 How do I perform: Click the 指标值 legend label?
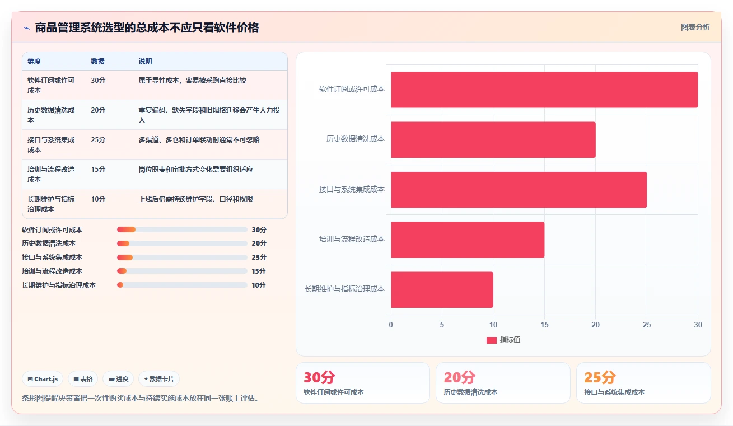coord(510,340)
